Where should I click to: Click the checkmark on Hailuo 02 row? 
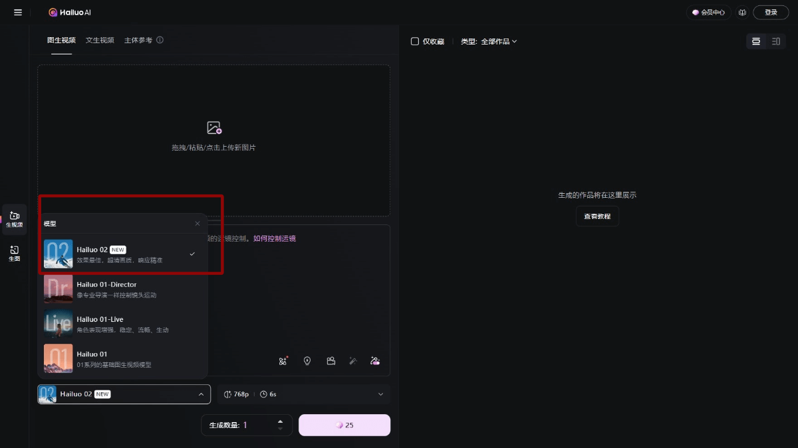click(192, 254)
